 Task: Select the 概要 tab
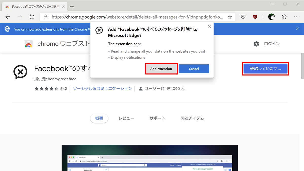coord(99,118)
